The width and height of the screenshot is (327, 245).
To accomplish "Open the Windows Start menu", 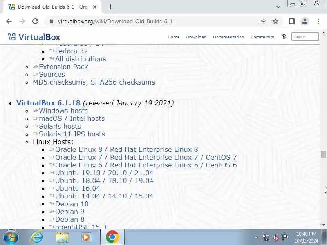I will [11, 237].
